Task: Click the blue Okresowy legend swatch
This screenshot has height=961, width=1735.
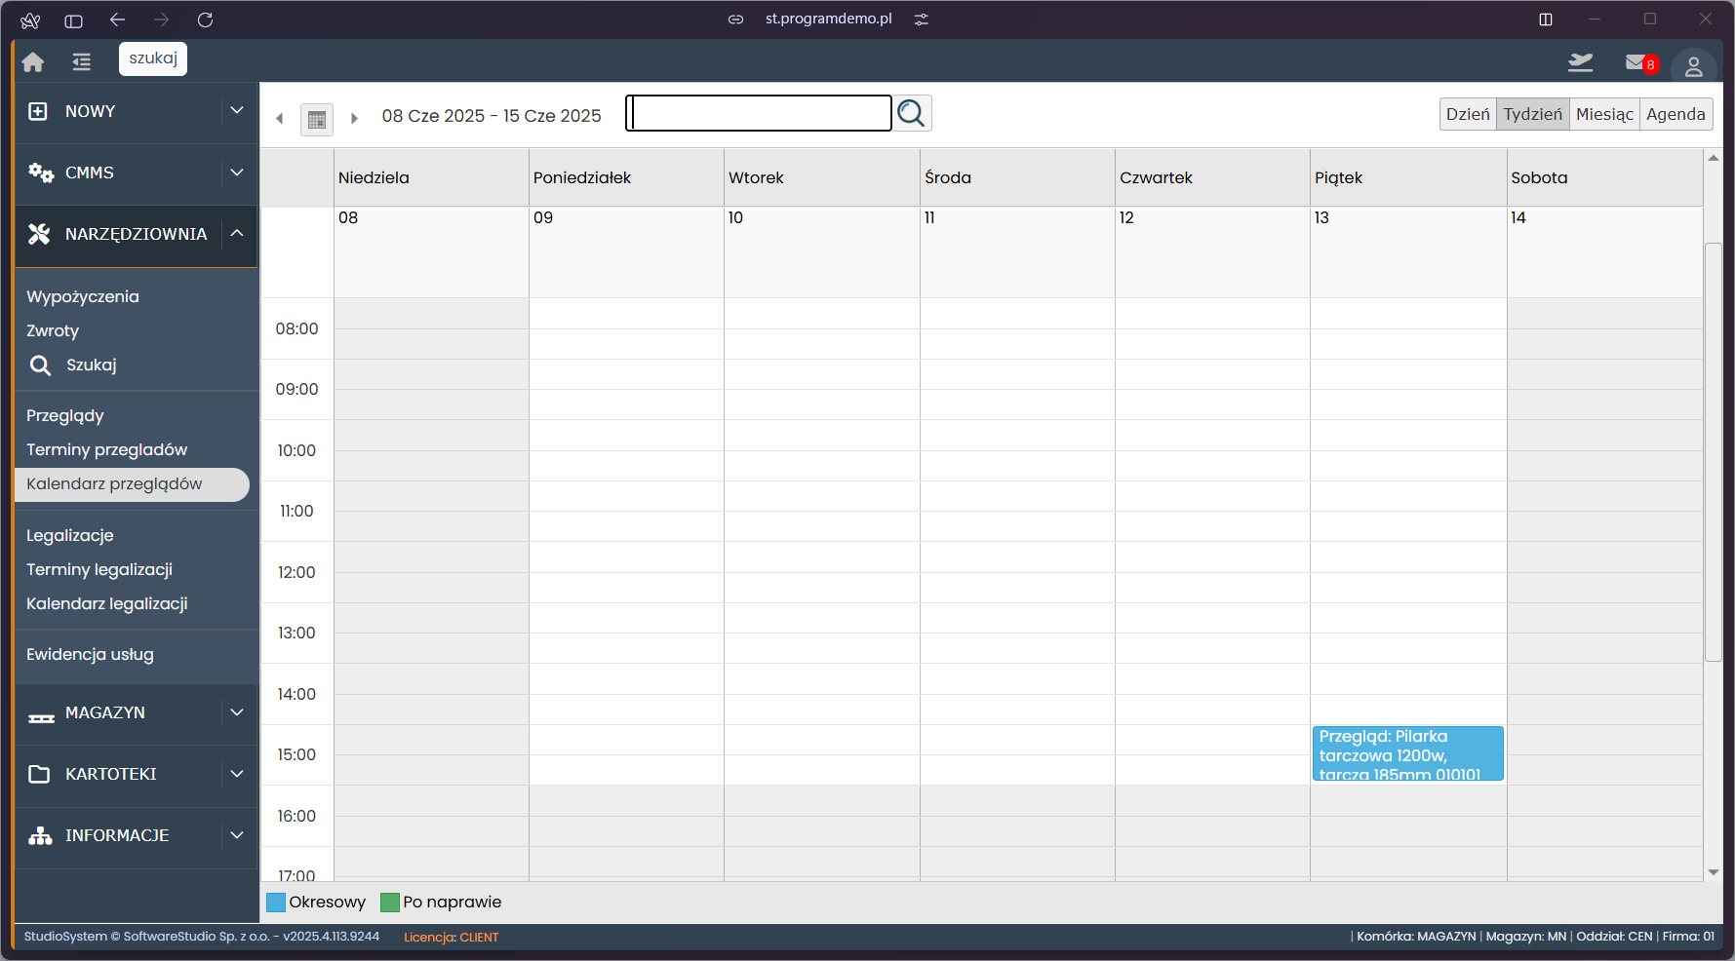Action: [x=276, y=903]
